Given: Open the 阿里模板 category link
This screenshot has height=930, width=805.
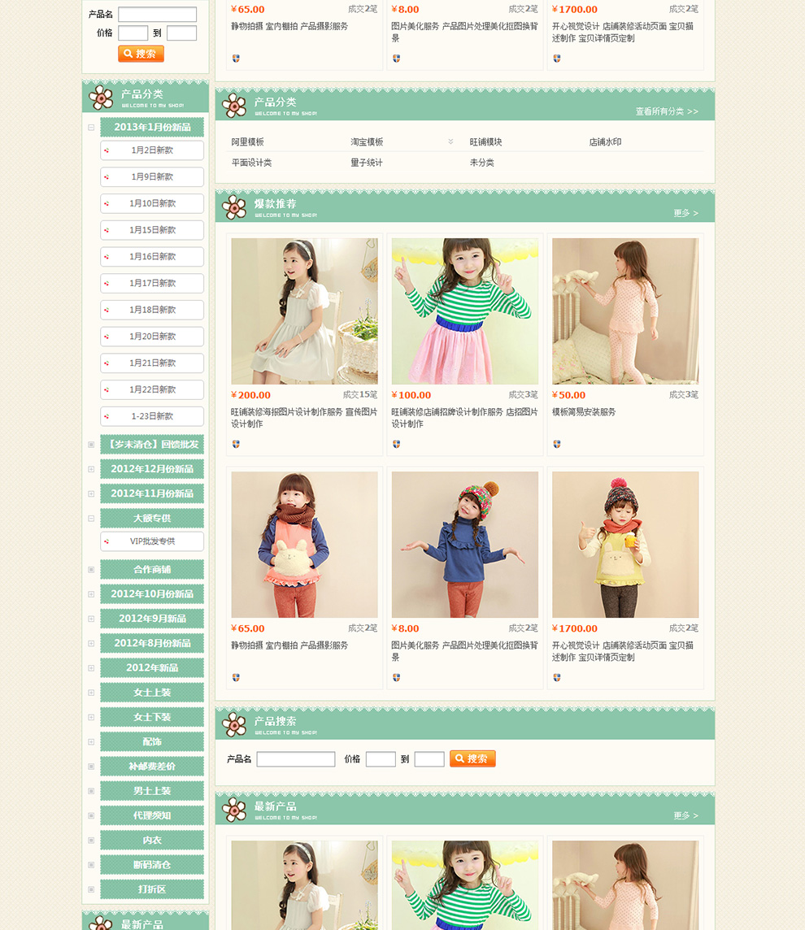Looking at the screenshot, I should coord(247,142).
